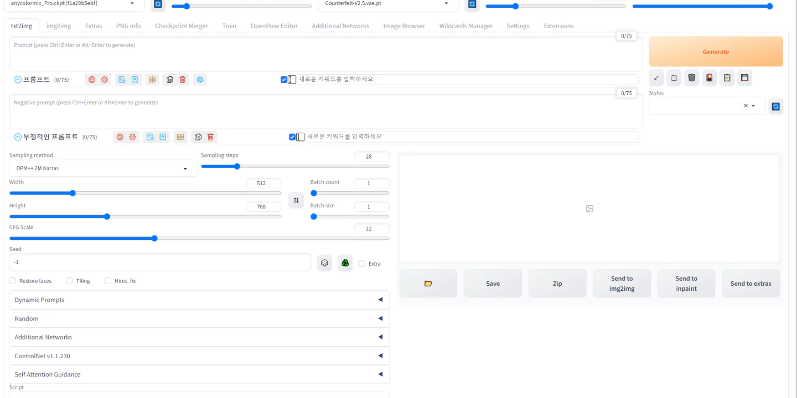Click the red trash icon in 부정적인 프롬프트 toolbar
The height and width of the screenshot is (398, 797).
tap(210, 137)
